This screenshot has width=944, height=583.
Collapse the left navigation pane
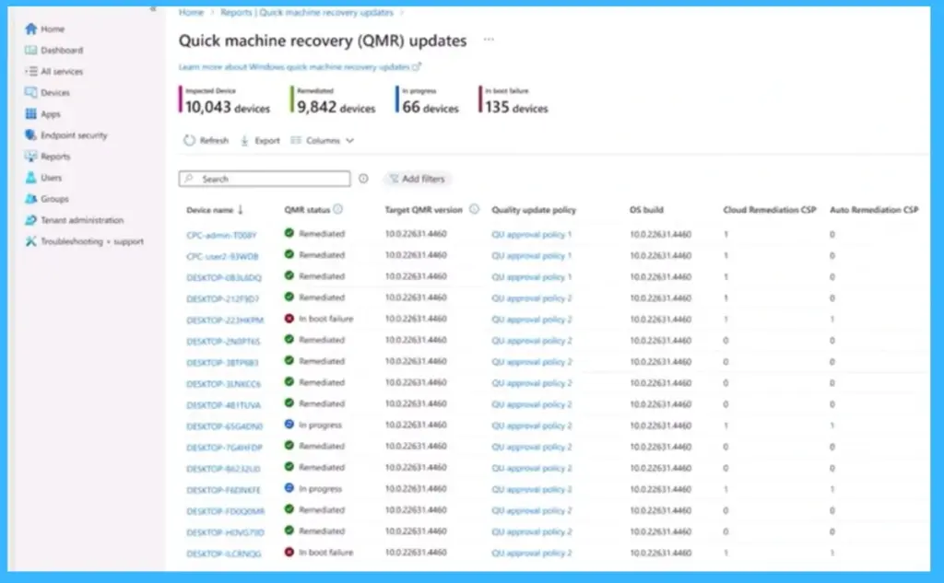[x=151, y=10]
